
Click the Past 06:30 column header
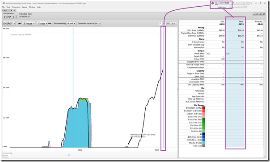(x=222, y=23)
